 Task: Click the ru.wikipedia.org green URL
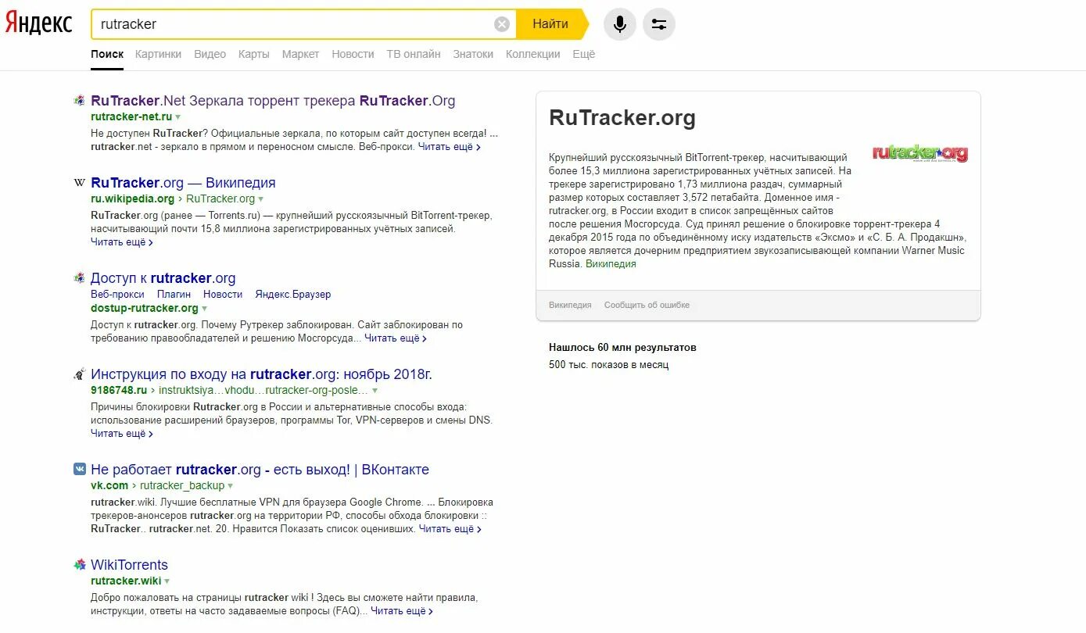coord(132,199)
